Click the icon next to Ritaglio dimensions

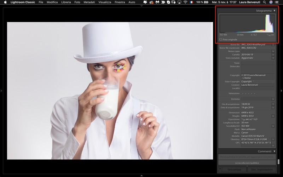point(273,116)
